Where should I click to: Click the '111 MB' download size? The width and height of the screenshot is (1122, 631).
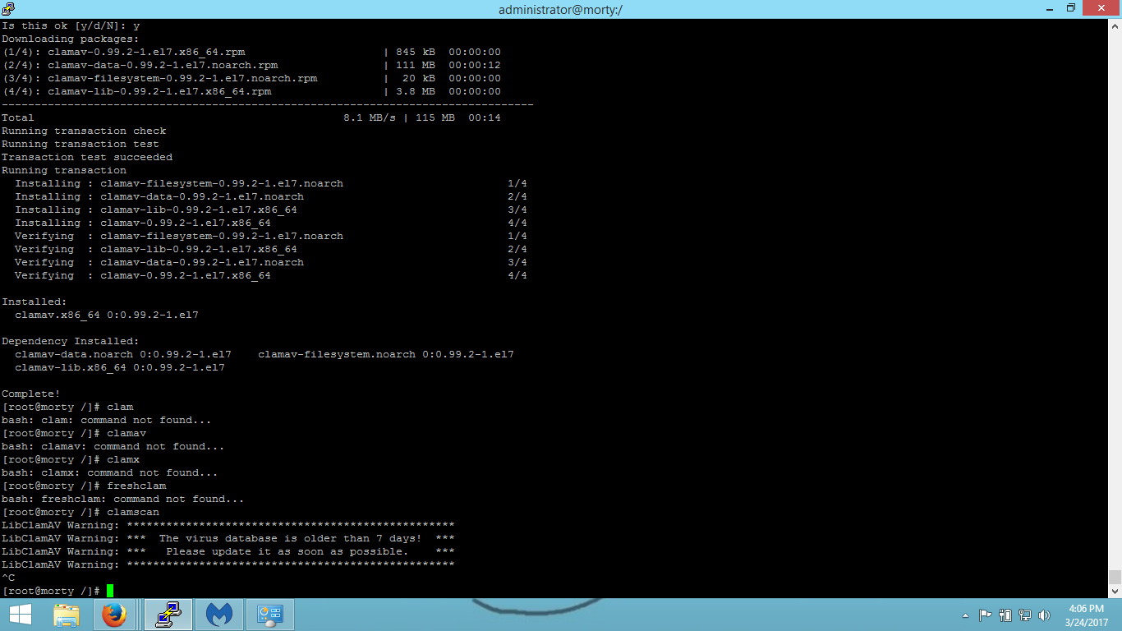(x=416, y=65)
